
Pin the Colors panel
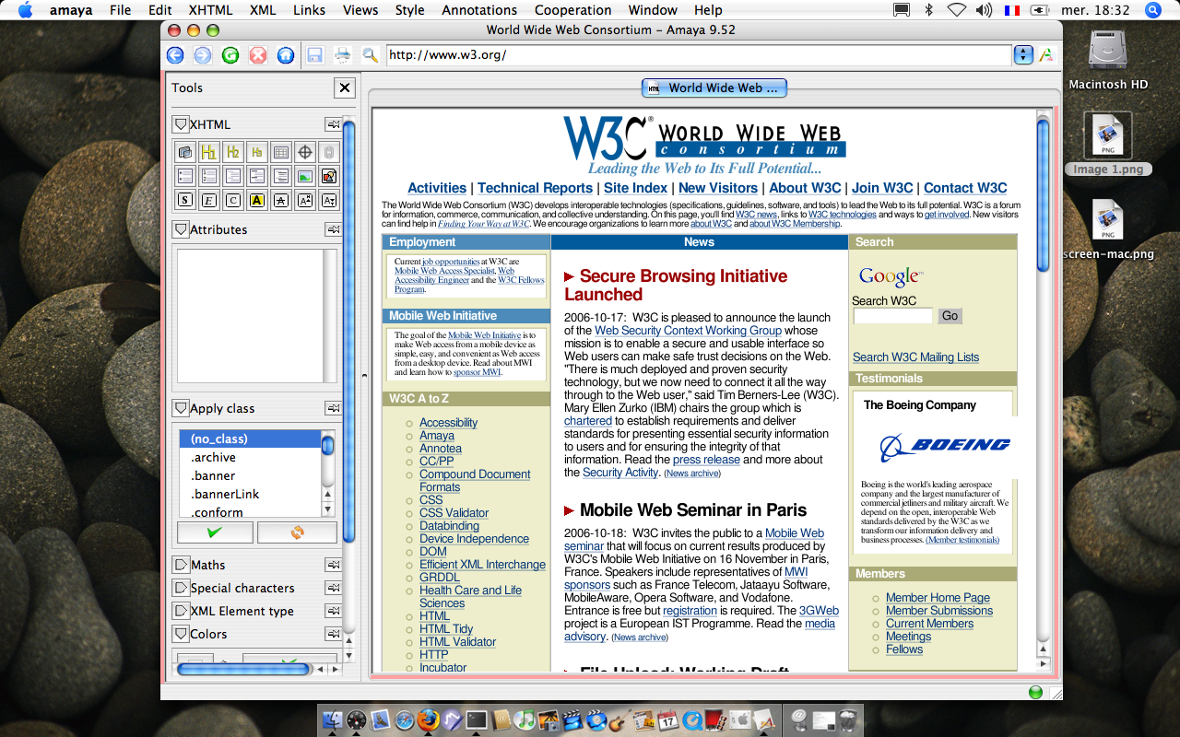[332, 634]
